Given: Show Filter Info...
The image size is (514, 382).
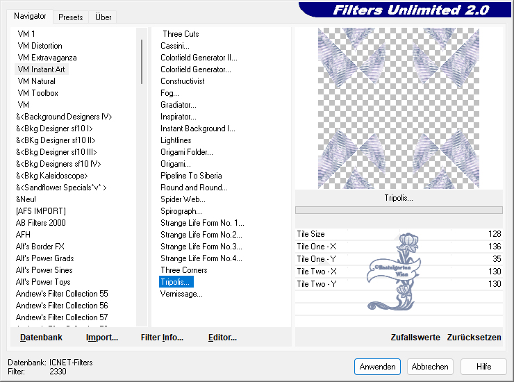Looking at the screenshot, I should (162, 338).
